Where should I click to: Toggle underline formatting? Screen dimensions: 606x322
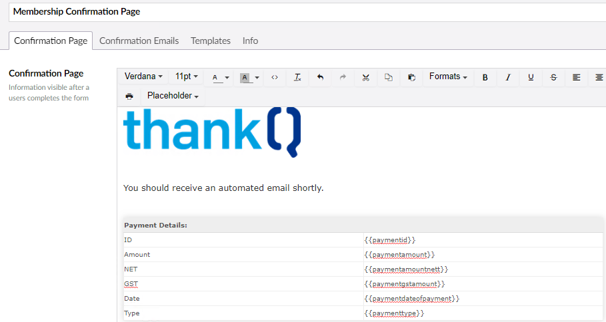pyautogui.click(x=531, y=78)
